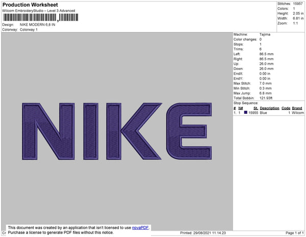
Task: Click the N# column header
Action: click(x=240, y=108)
